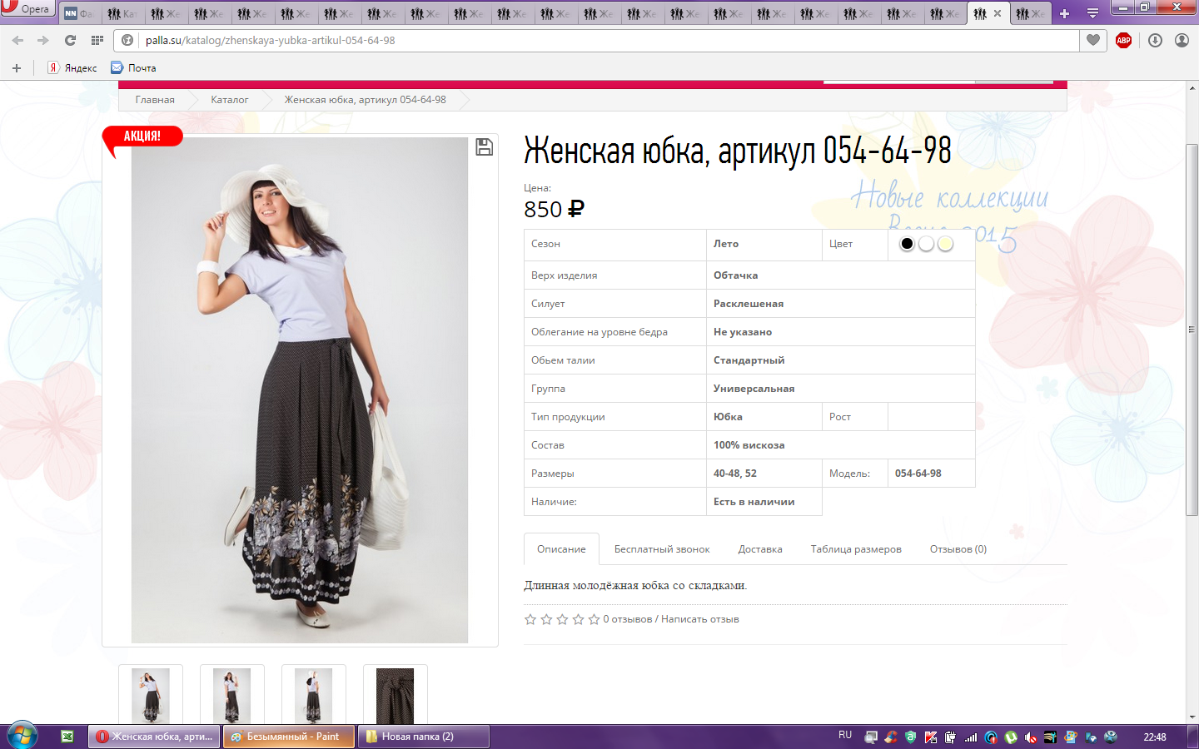Open the Отзывов (0) tab

pyautogui.click(x=958, y=549)
